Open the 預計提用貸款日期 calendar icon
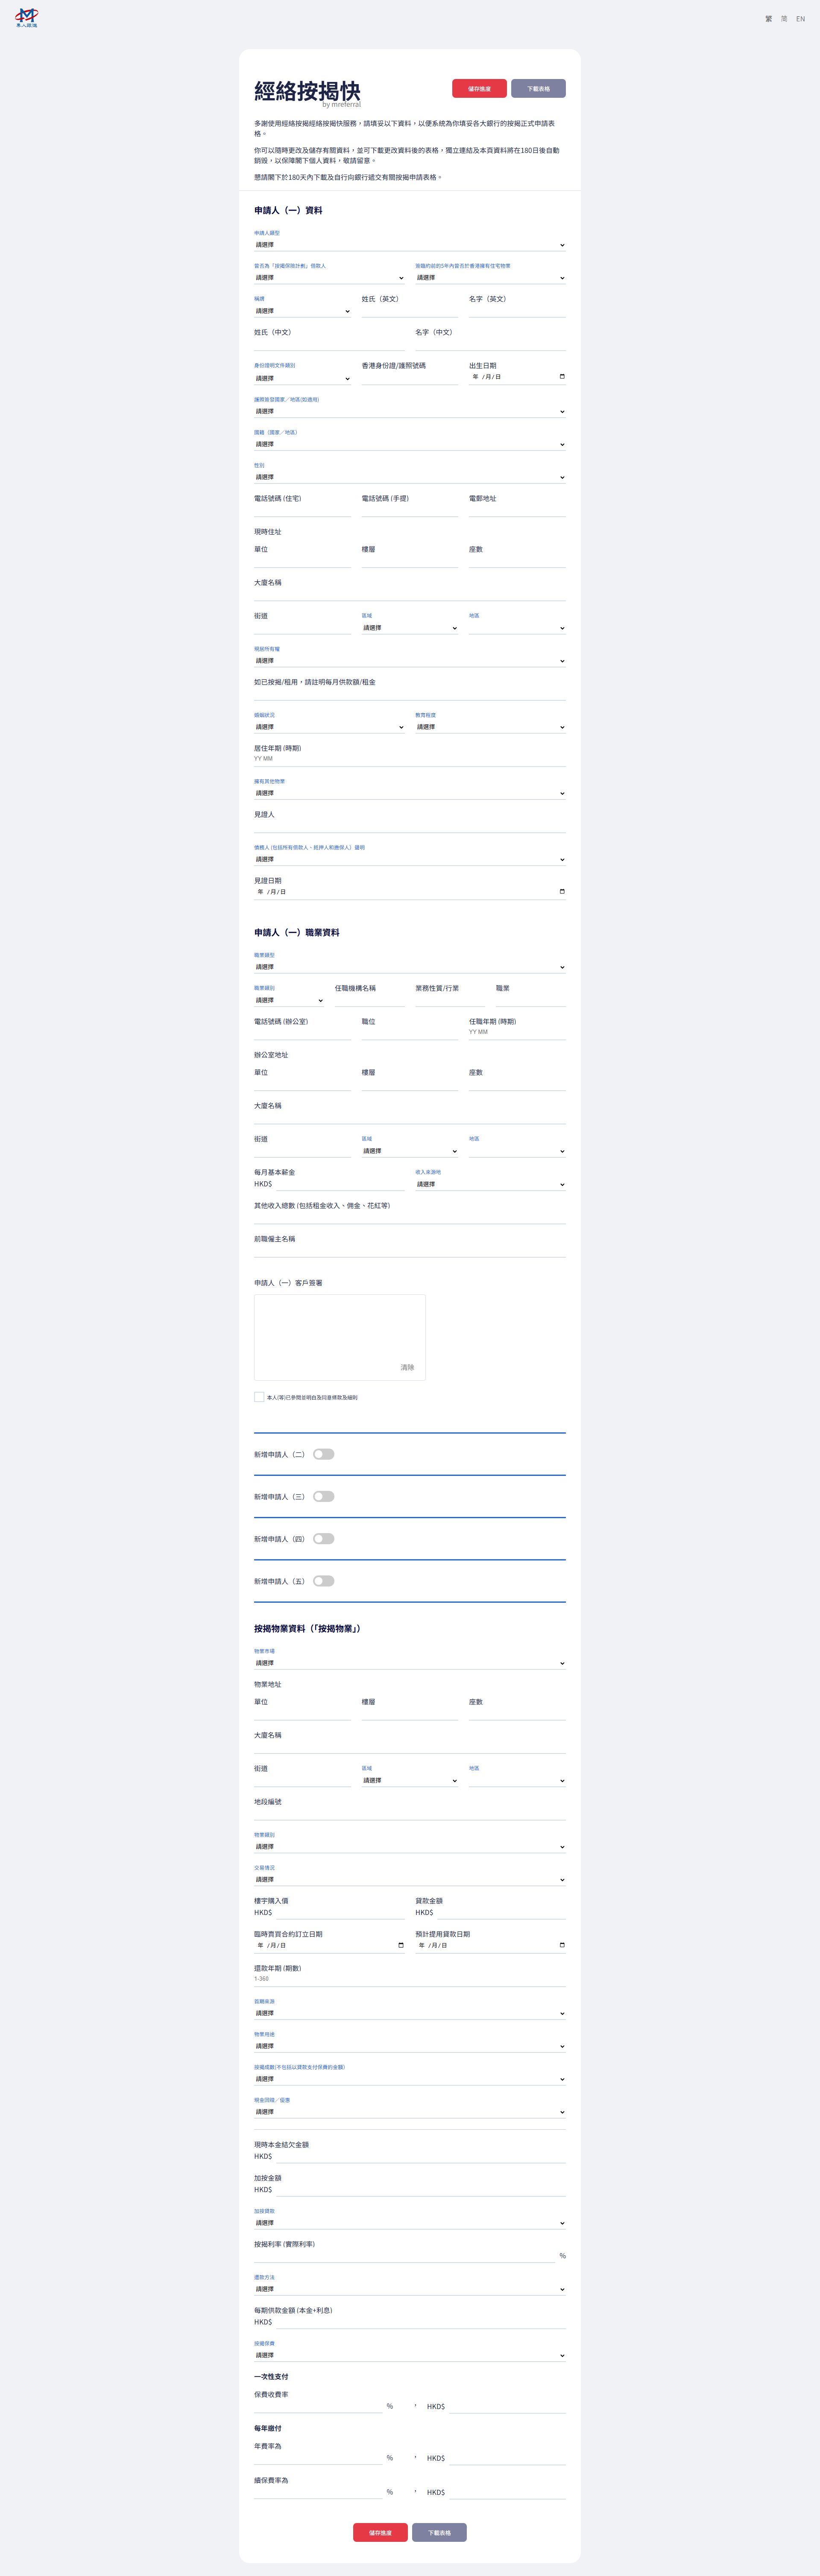The image size is (820, 2576). point(562,1945)
